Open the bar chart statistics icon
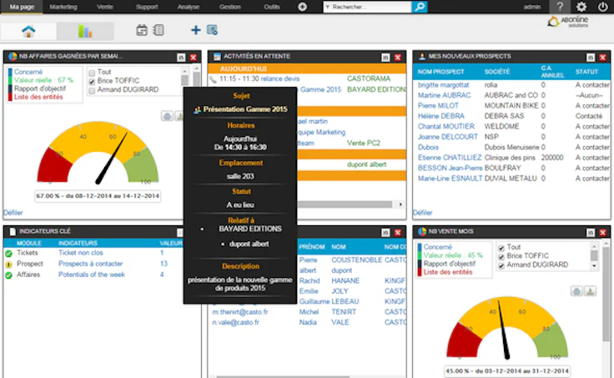Viewport: 614px width, 378px height. tap(85, 31)
